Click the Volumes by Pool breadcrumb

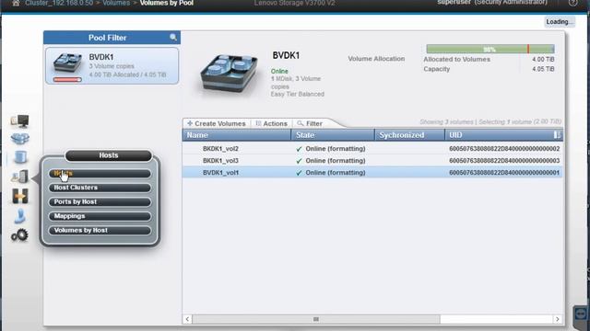coord(167,3)
